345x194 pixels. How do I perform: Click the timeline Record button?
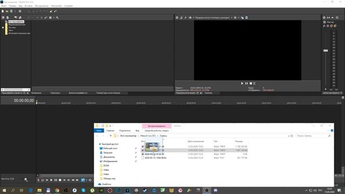pyautogui.click(x=38, y=180)
